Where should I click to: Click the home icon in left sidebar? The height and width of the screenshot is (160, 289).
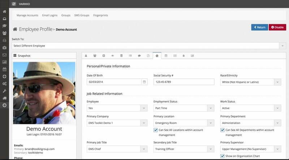point(4,12)
